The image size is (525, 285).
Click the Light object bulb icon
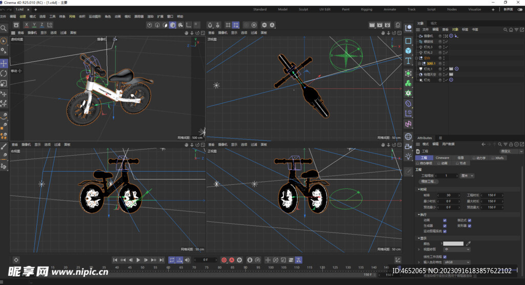point(408,156)
